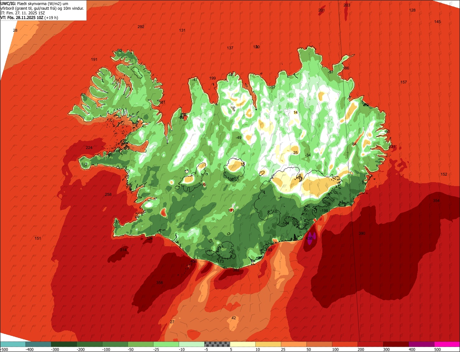The height and width of the screenshot is (352, 460).
Task: Click the teal -400 to -300 legend swatch
Action: coord(38,344)
